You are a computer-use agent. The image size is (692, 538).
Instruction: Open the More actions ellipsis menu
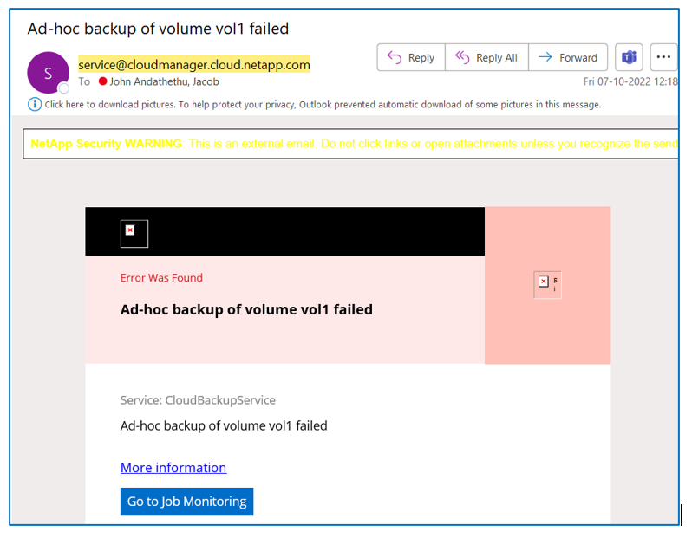pyautogui.click(x=663, y=58)
